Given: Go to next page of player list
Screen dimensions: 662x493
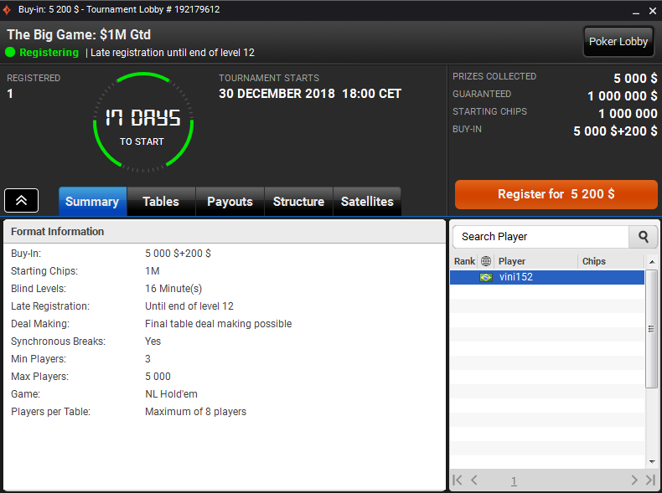Looking at the screenshot, I should click(634, 480).
